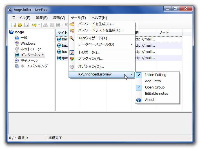Viewport: 200px width, 149px height.
Task: Close the ツール(T) menu
Action: 78,18
